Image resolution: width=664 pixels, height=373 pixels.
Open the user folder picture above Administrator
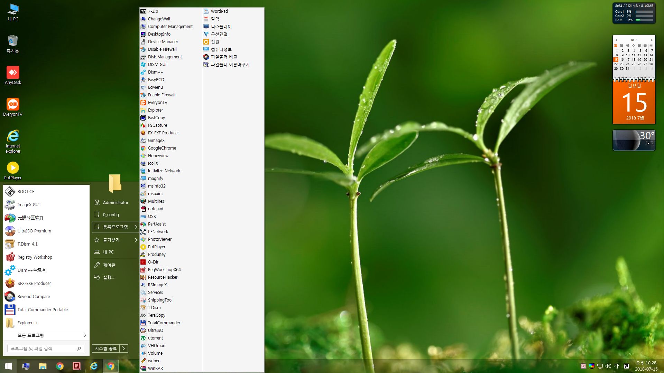coord(115,183)
